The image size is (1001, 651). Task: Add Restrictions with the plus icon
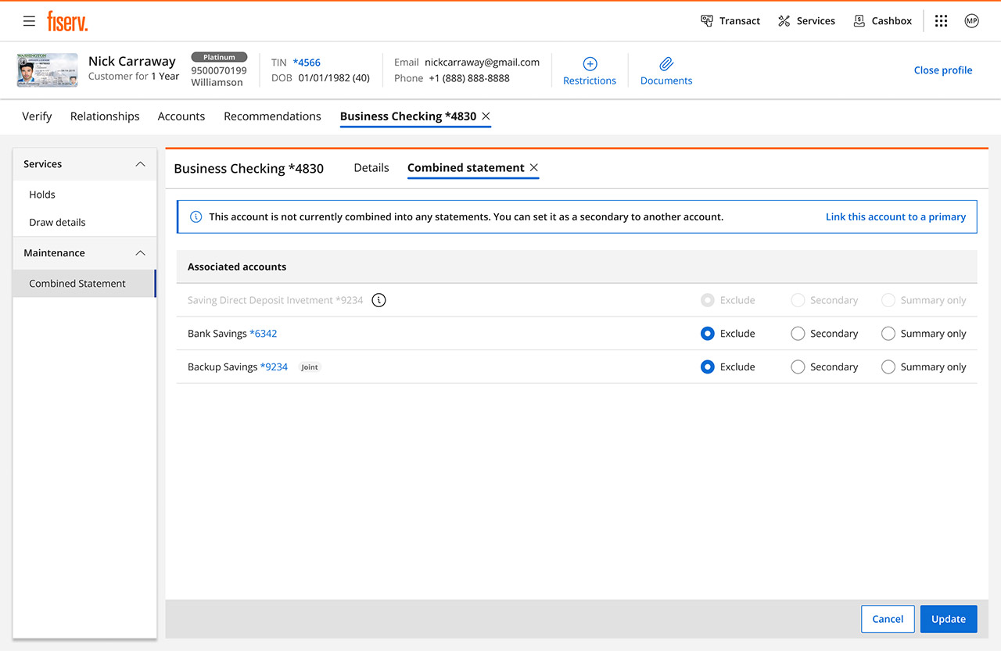pyautogui.click(x=590, y=64)
